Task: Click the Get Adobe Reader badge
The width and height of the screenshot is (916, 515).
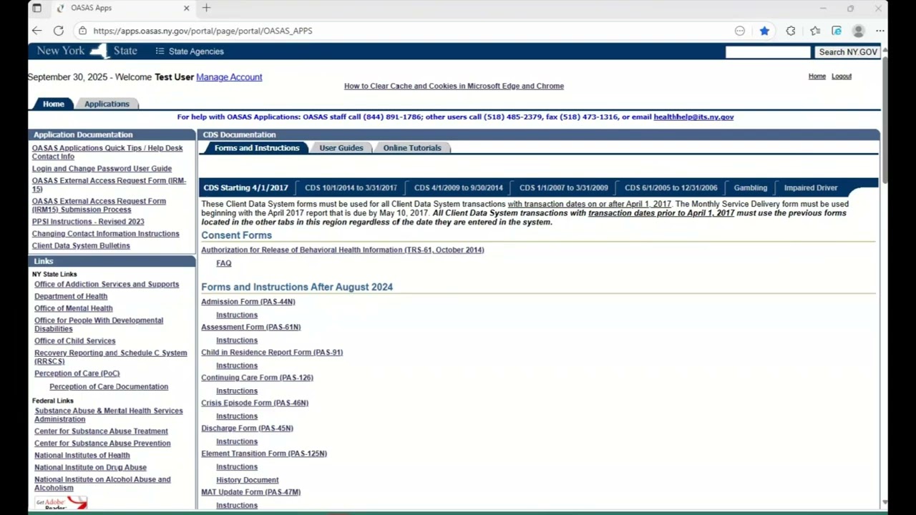Action: click(x=61, y=503)
